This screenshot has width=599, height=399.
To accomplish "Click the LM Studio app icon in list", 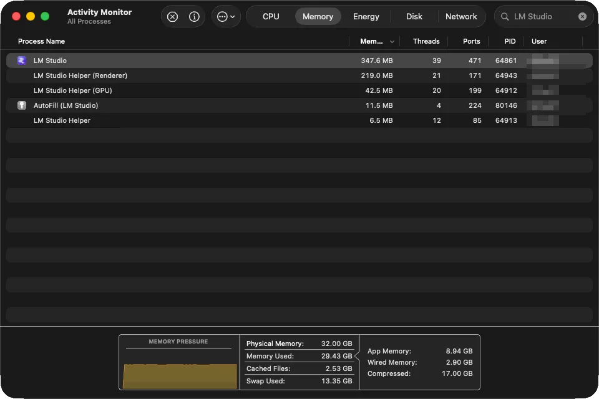I will pos(22,60).
